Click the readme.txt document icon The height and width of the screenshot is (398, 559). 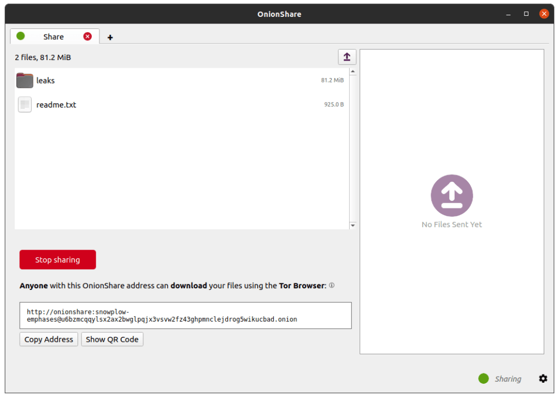click(25, 104)
